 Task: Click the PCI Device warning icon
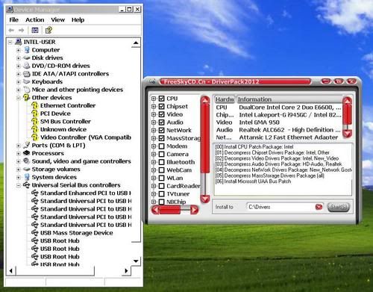[35, 114]
